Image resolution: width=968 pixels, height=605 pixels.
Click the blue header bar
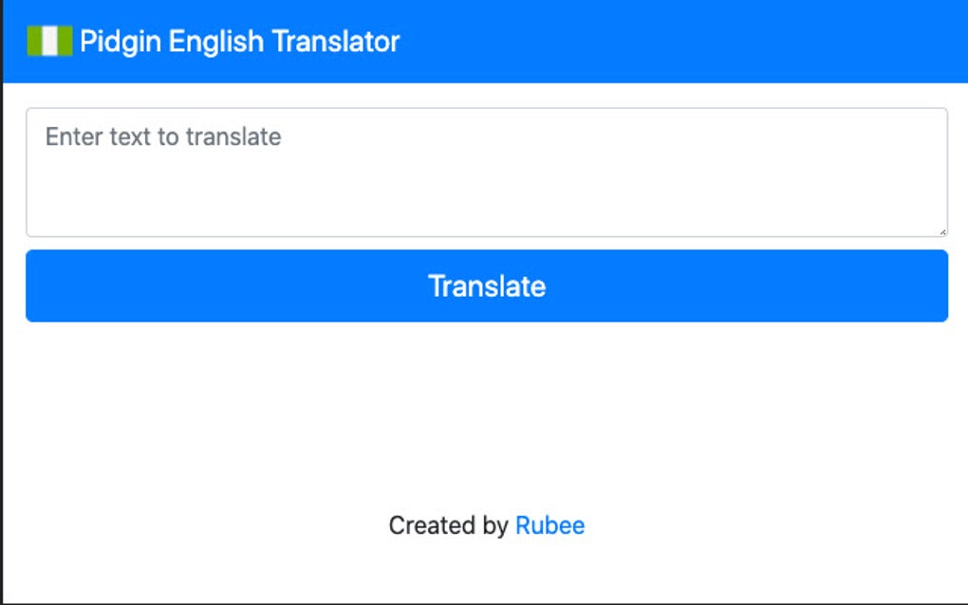point(664,40)
